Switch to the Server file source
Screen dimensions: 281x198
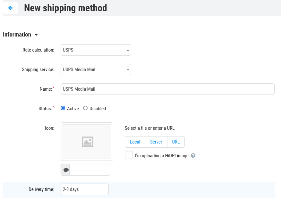(156, 142)
